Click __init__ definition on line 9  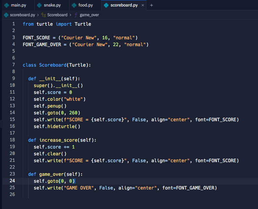50,79
